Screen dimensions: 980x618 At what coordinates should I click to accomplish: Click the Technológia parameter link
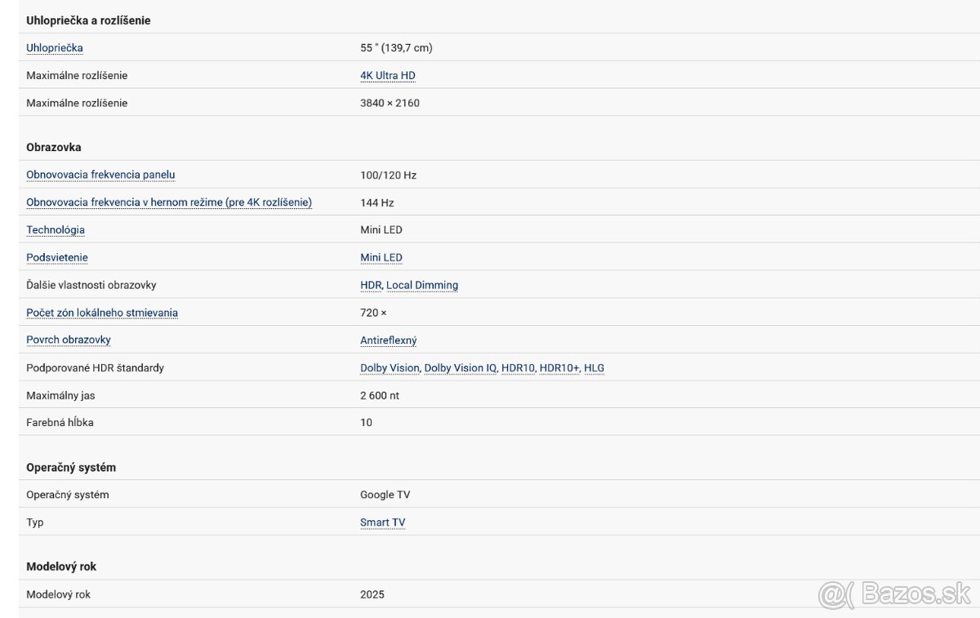(x=56, y=230)
